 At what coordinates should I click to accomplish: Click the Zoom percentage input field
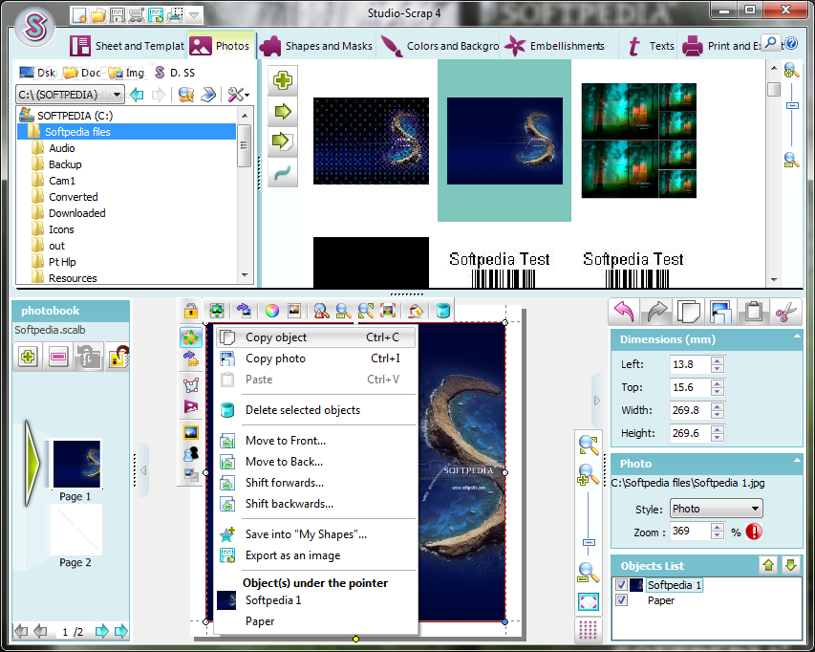click(690, 531)
